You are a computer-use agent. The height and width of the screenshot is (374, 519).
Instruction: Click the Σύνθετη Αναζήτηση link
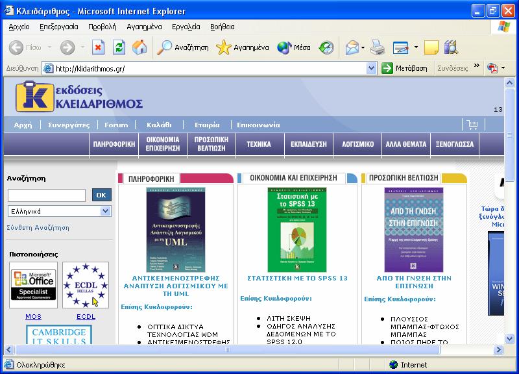click(x=38, y=227)
